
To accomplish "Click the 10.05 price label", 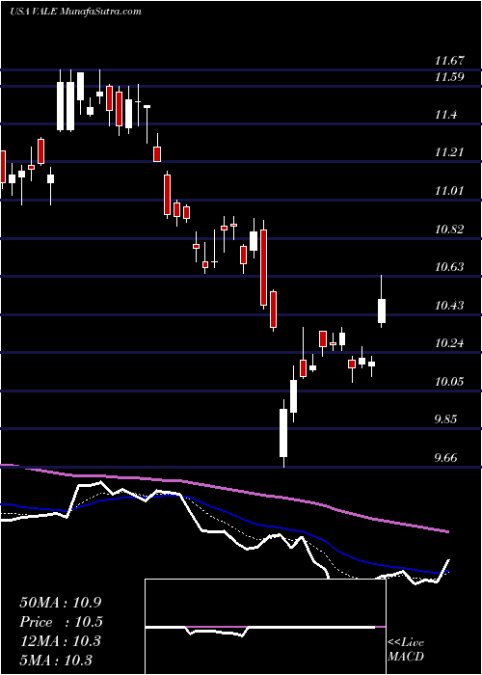I will click(449, 382).
